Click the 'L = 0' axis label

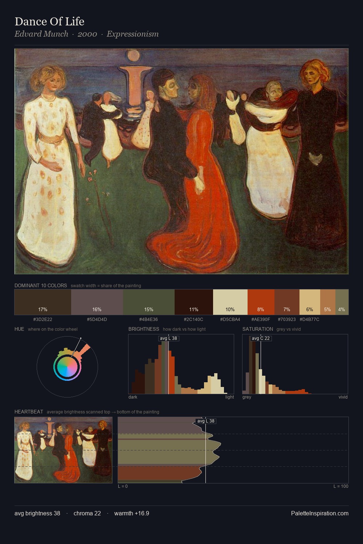click(123, 486)
